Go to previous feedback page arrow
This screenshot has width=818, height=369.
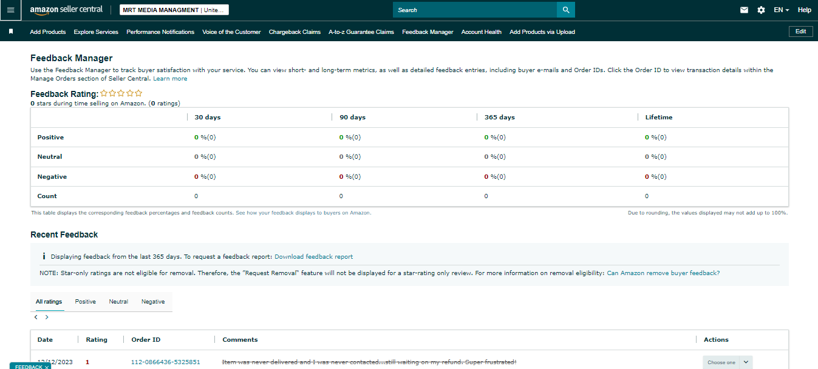[x=36, y=317]
